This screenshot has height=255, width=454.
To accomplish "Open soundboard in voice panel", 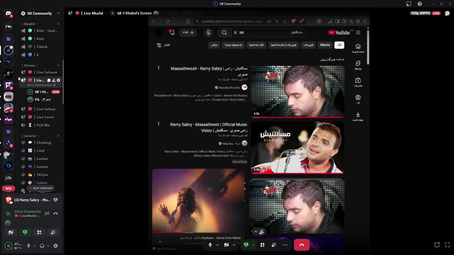I will click(x=53, y=232).
